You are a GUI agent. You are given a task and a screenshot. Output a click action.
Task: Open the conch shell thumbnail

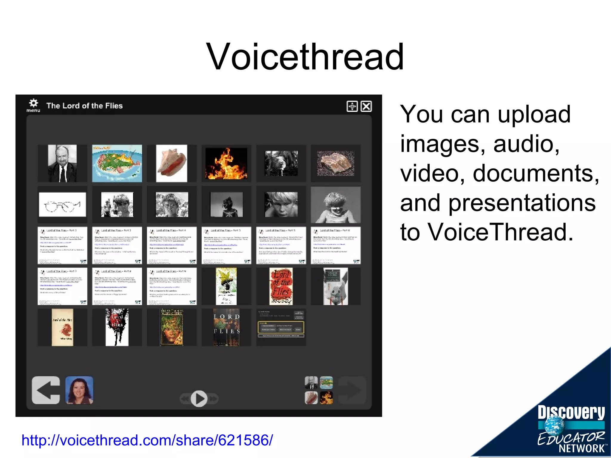172,163
